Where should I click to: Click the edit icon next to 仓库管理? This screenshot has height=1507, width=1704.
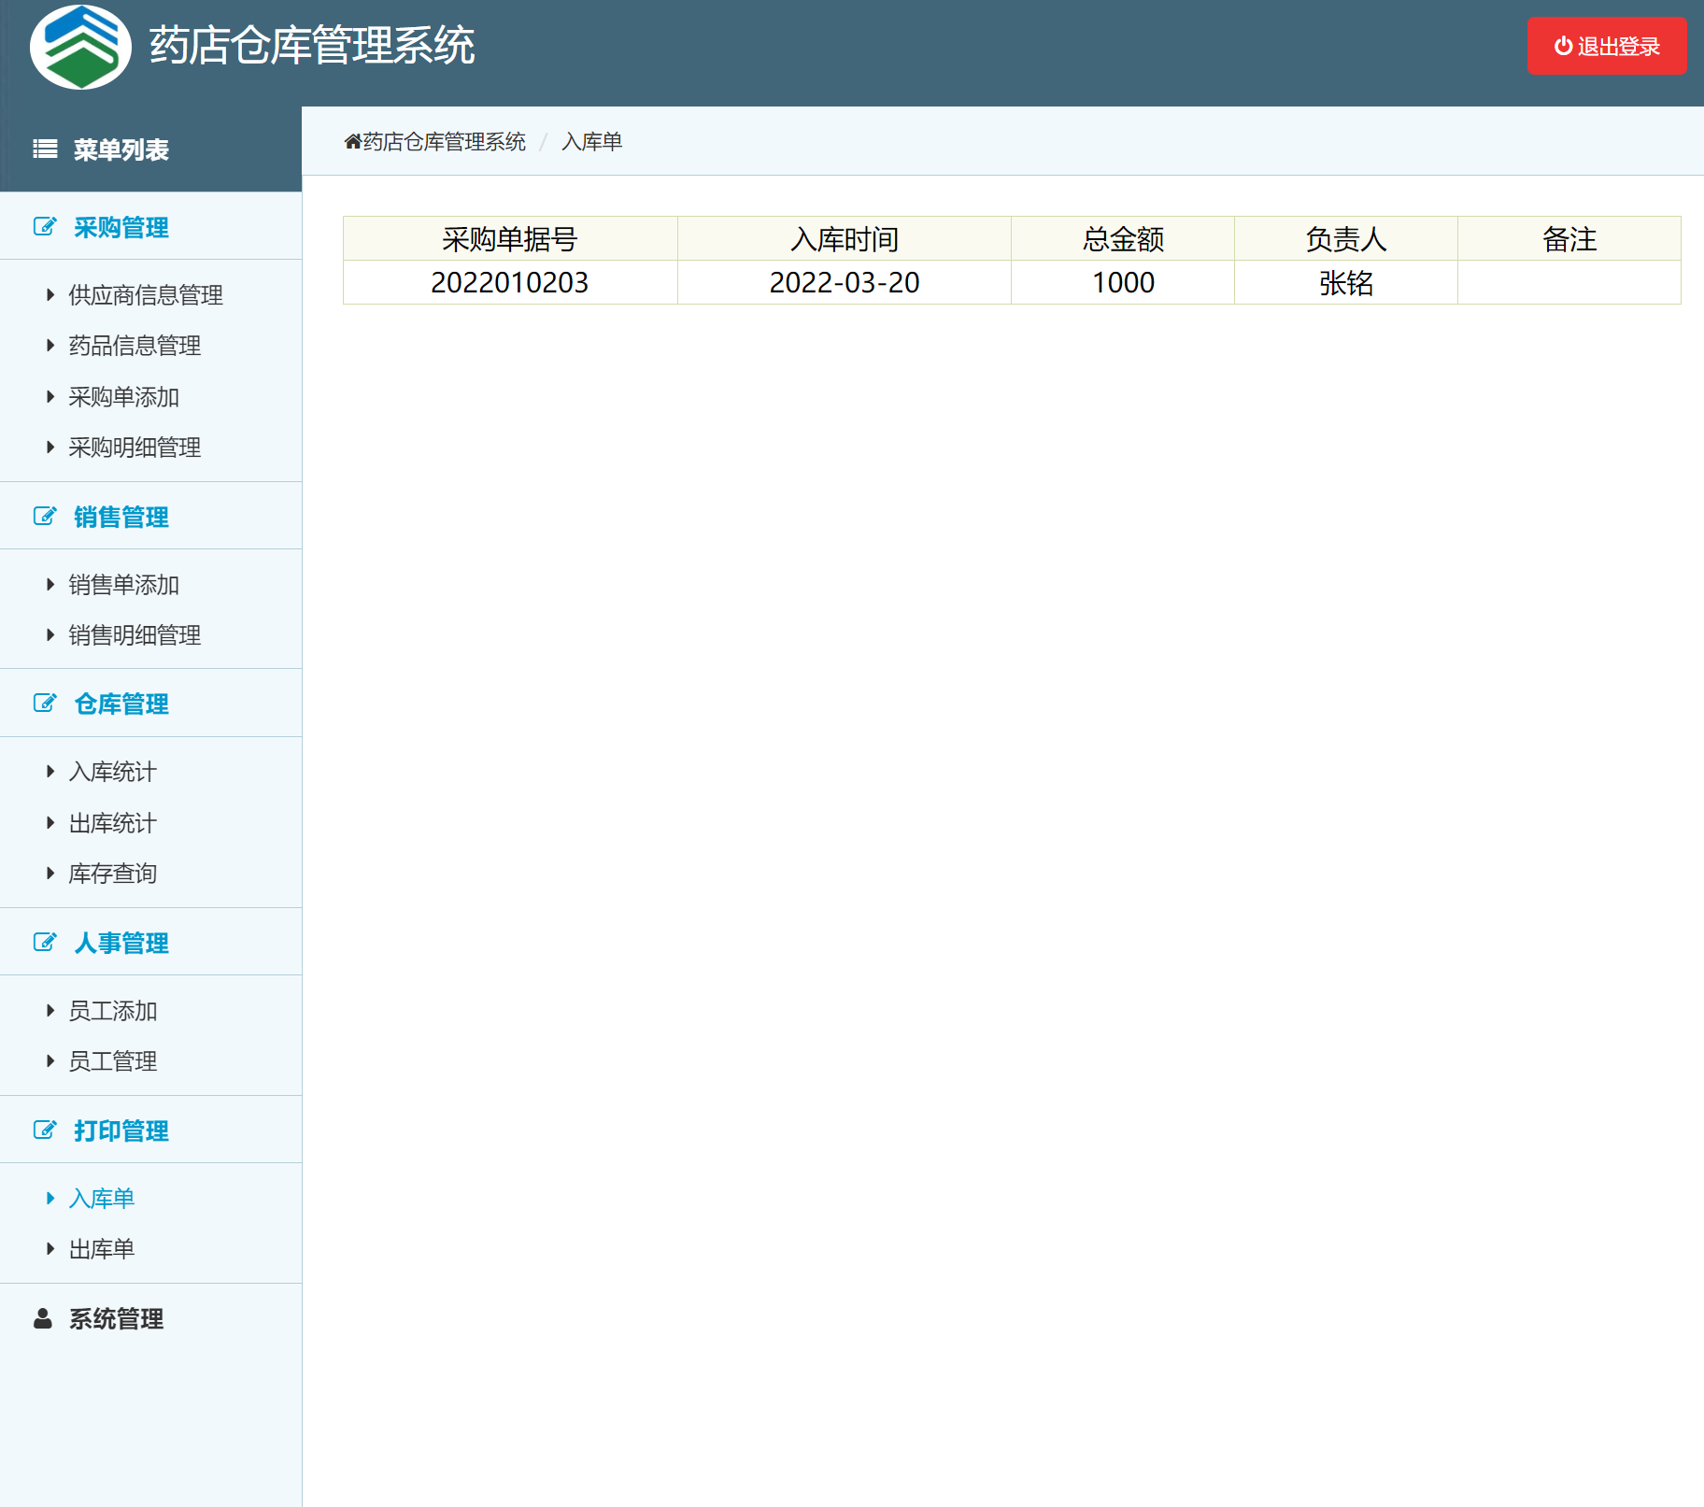pyautogui.click(x=44, y=703)
